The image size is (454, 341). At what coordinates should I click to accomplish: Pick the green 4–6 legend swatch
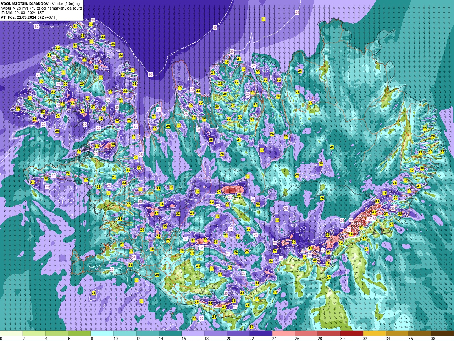(57, 334)
